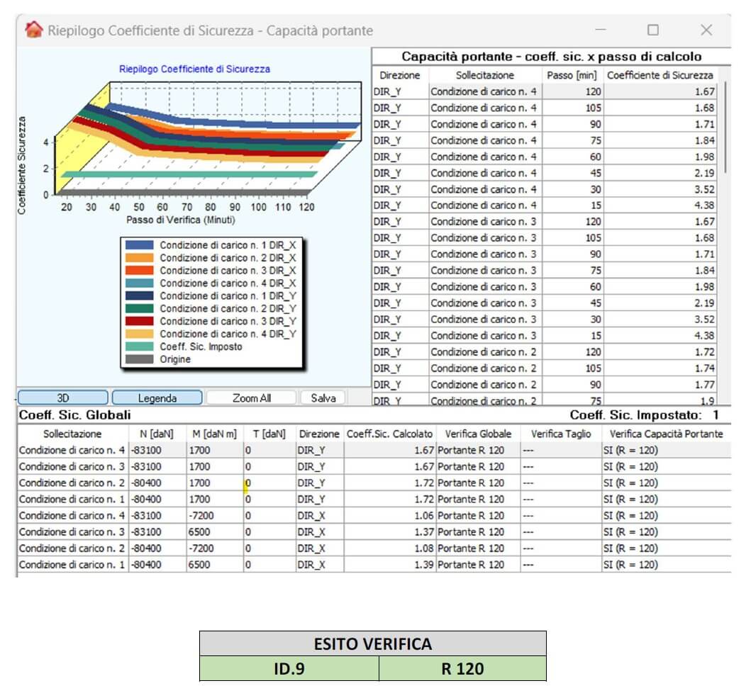
Task: Click the 1.74 value in the step table
Action: coord(704,368)
